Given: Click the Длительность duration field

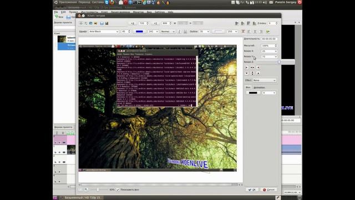Looking at the screenshot, I should 269,39.
